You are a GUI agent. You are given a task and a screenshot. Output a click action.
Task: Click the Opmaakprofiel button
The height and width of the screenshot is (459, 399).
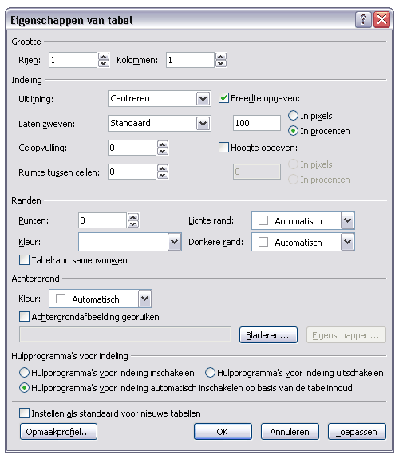click(58, 432)
